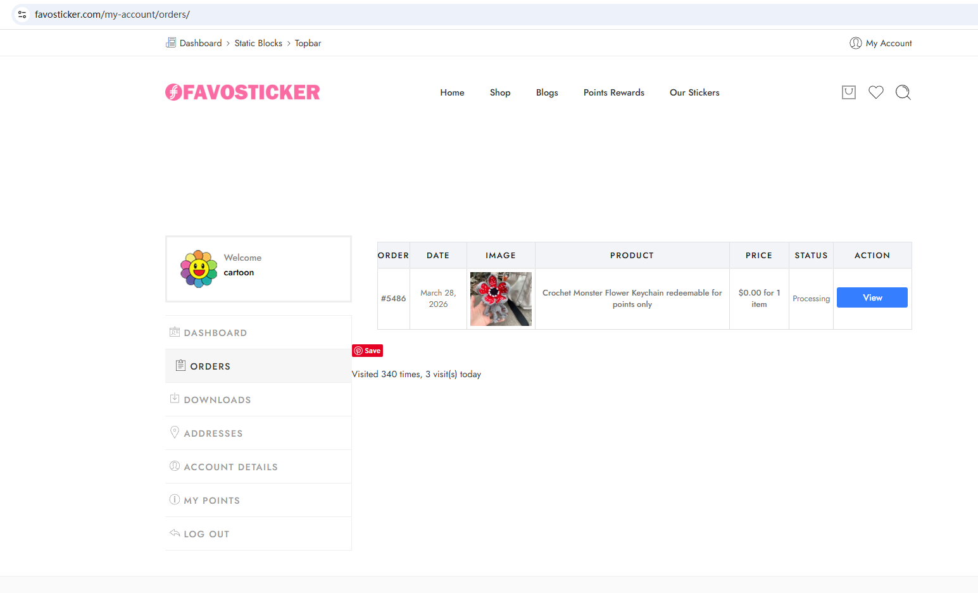This screenshot has height=593, width=978.
Task: Open Blogs from the navigation
Action: pos(547,92)
